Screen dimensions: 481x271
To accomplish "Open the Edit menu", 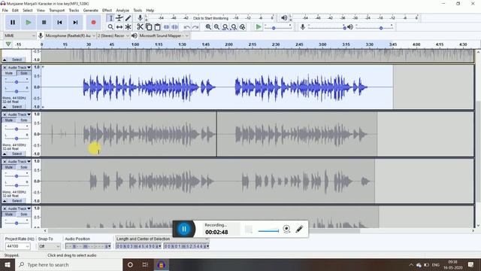I will tap(15, 10).
